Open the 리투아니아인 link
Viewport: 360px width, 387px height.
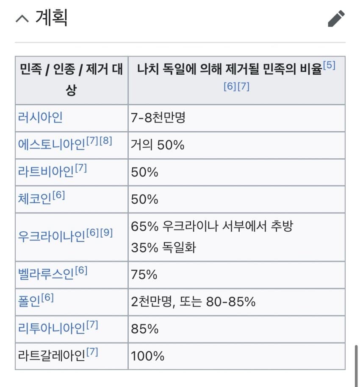tap(52, 328)
